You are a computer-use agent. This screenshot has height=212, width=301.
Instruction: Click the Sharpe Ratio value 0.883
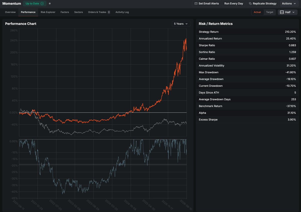[x=292, y=45]
